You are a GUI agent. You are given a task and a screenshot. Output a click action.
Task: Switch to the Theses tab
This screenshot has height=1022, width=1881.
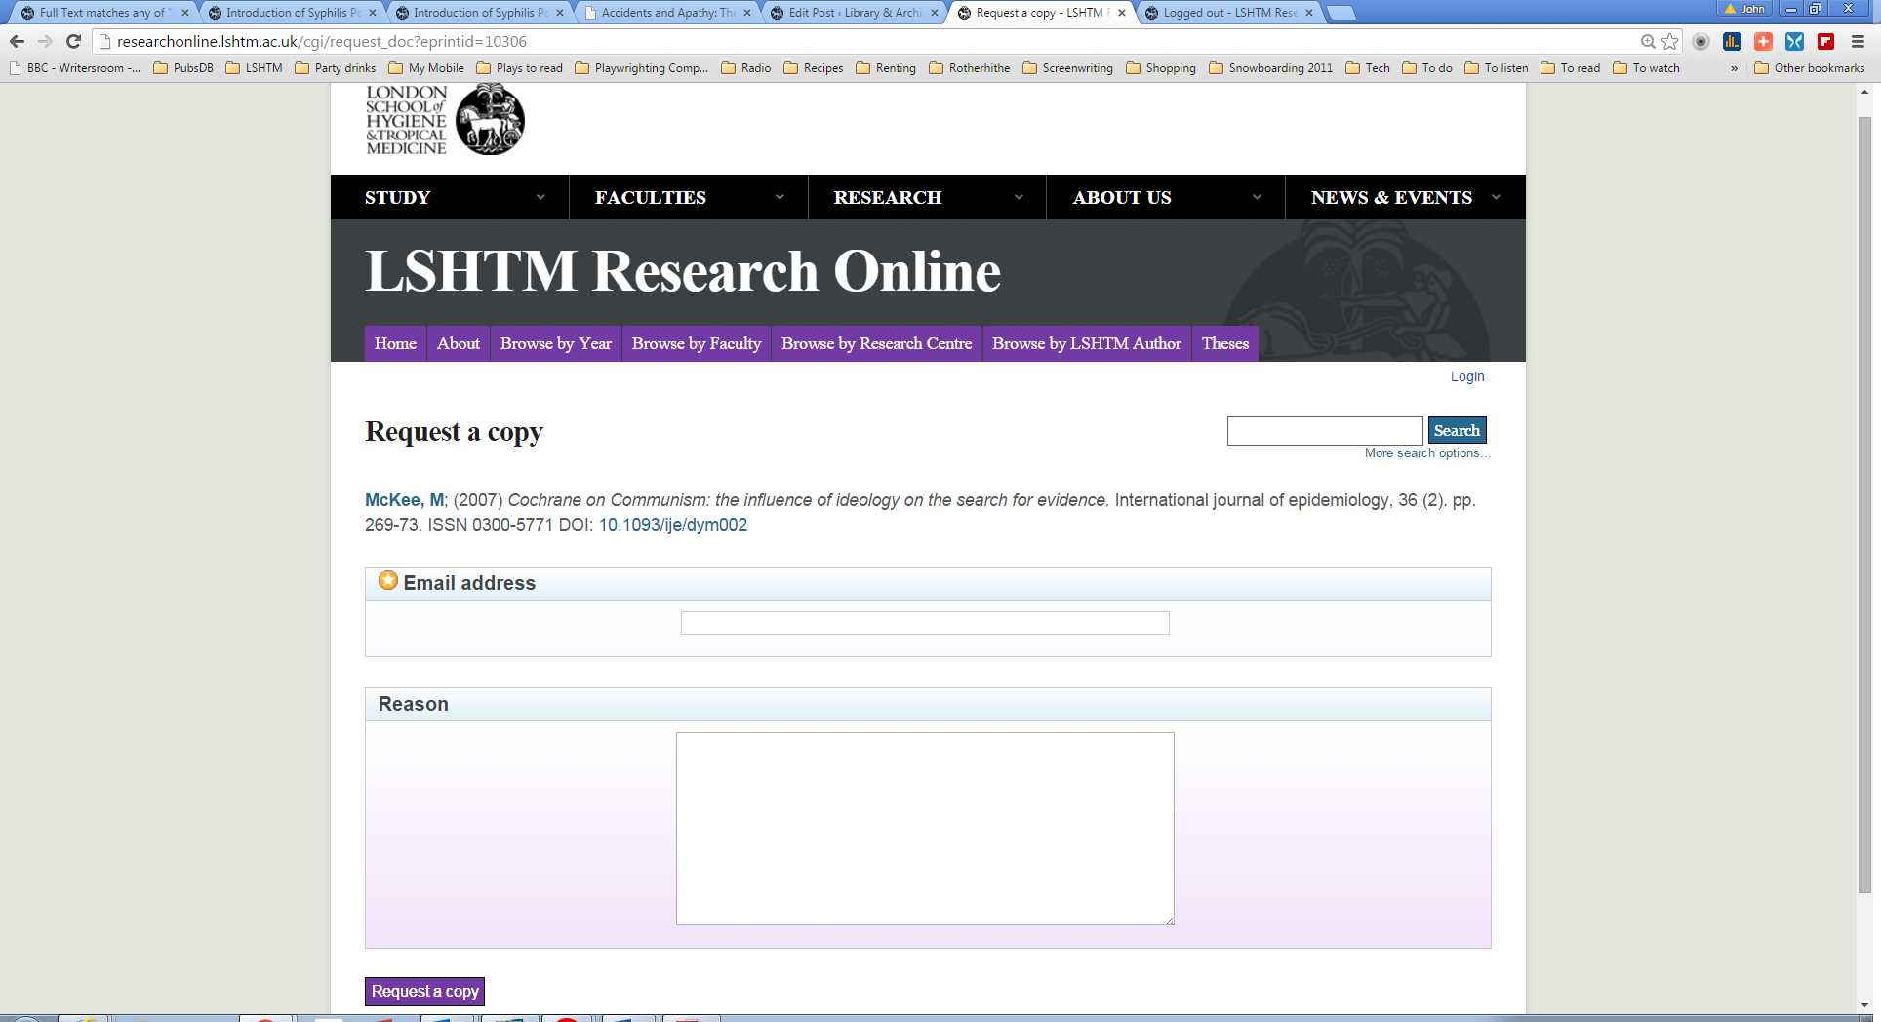click(x=1224, y=343)
